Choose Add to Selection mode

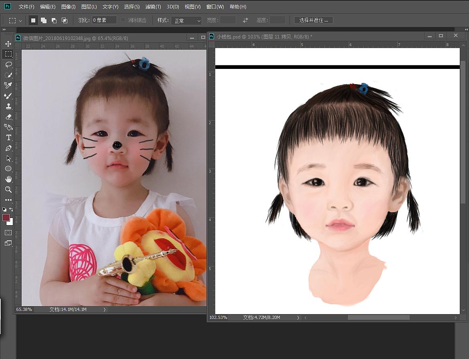coord(44,20)
